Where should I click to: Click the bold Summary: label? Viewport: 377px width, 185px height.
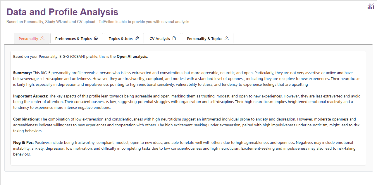pyautogui.click(x=23, y=73)
